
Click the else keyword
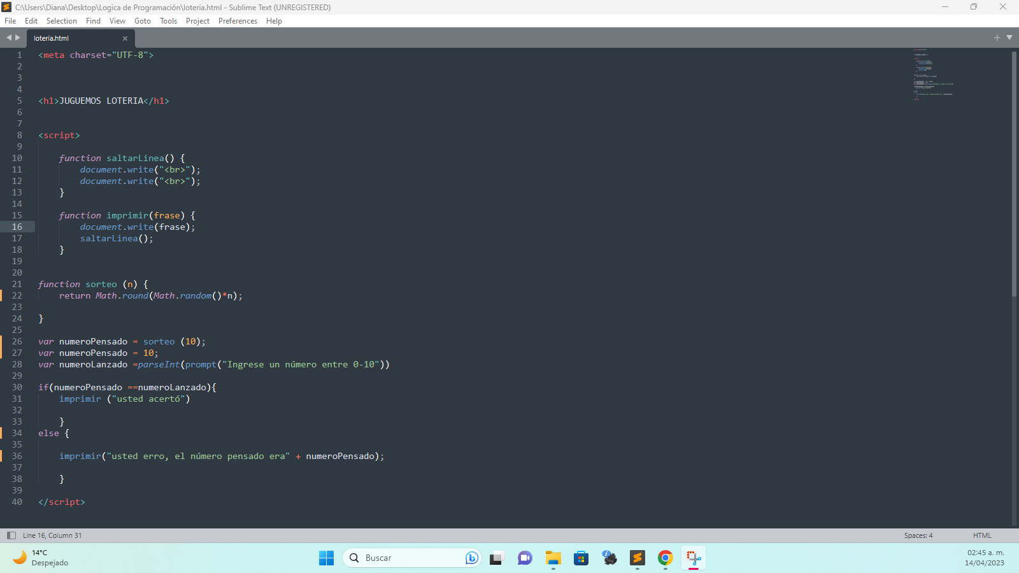click(x=48, y=433)
